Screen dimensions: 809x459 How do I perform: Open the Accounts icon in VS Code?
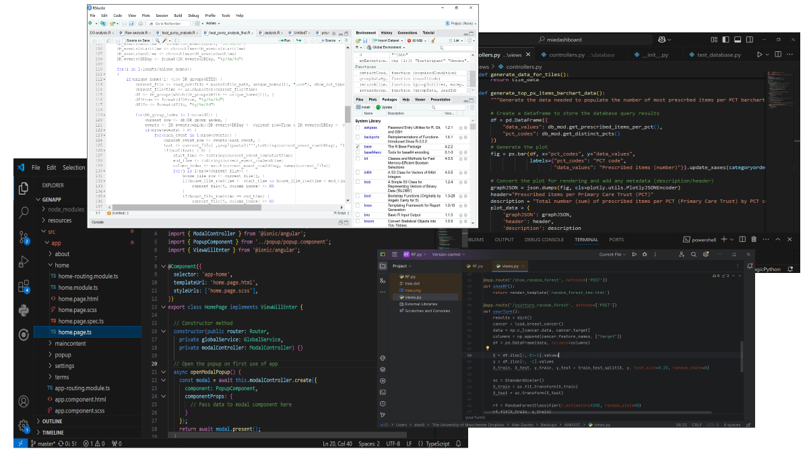click(24, 401)
